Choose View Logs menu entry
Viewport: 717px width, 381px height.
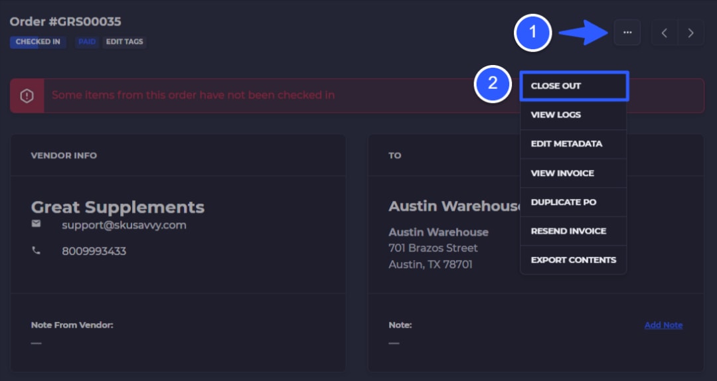pos(573,115)
